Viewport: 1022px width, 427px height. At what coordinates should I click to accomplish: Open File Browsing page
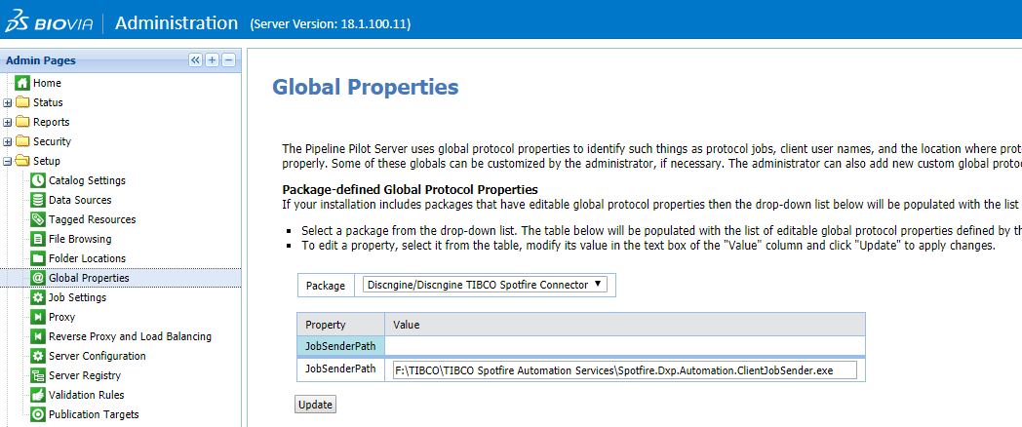pyautogui.click(x=80, y=239)
